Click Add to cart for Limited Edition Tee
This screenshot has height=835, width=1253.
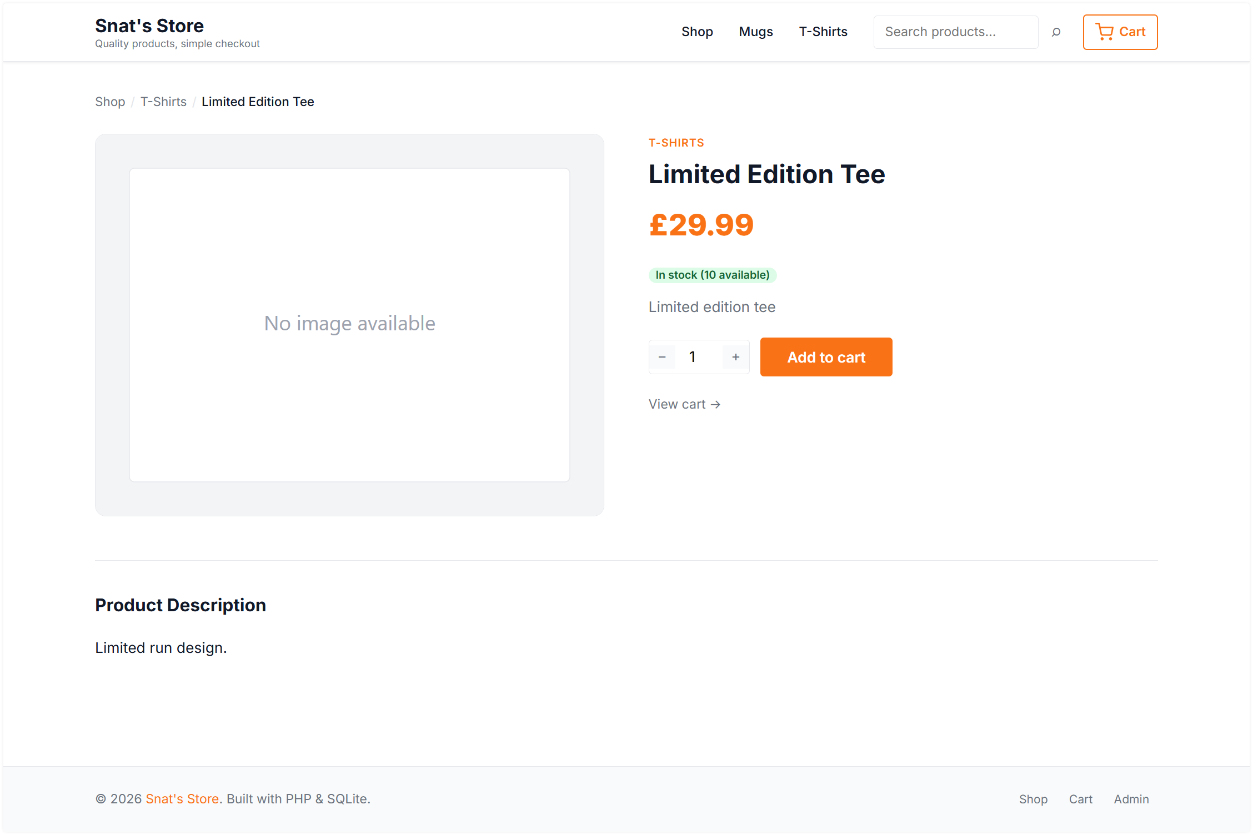pyautogui.click(x=826, y=357)
